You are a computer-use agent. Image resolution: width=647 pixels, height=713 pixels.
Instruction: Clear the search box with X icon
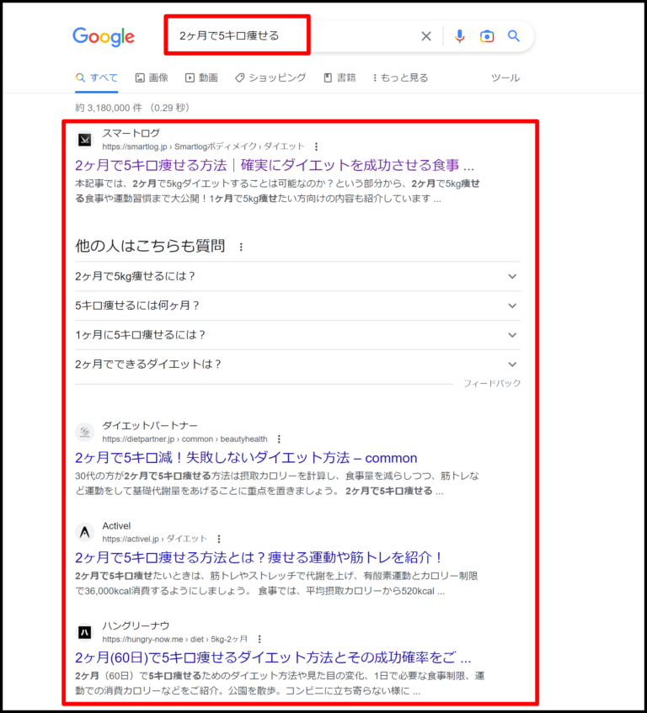coord(426,36)
